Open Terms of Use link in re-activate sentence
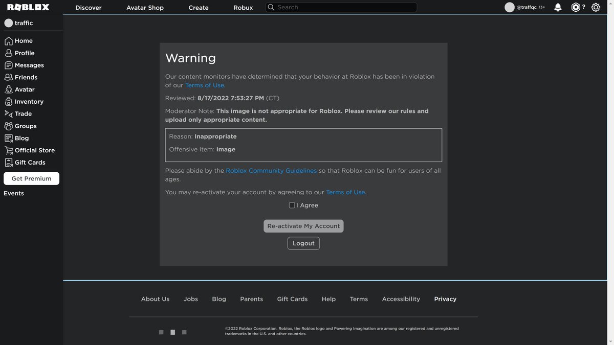Image resolution: width=614 pixels, height=345 pixels. point(345,192)
